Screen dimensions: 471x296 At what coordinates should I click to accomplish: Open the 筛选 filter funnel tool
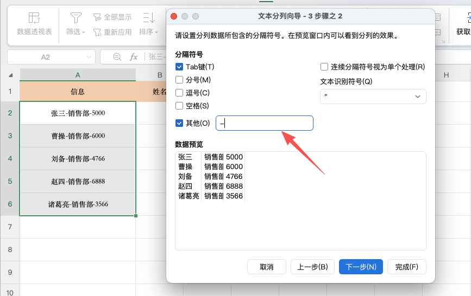coord(76,24)
